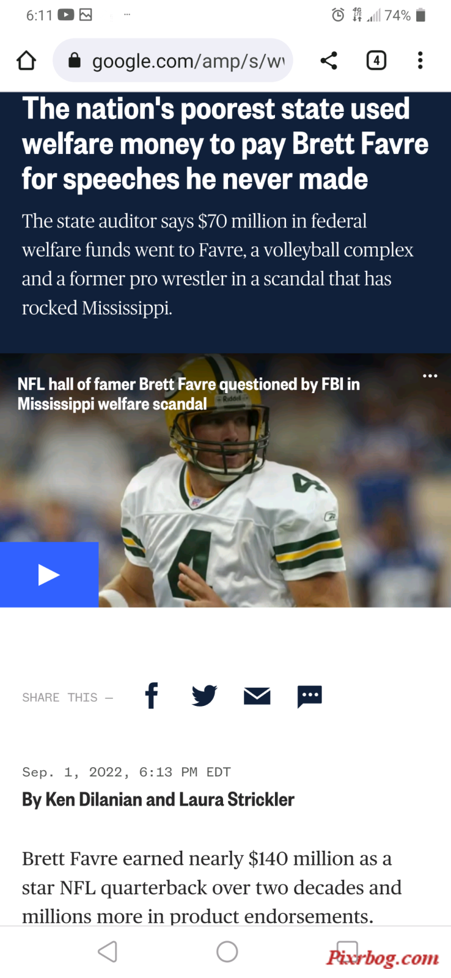Share the article via SMS message icon
This screenshot has width=451, height=978.
click(310, 696)
